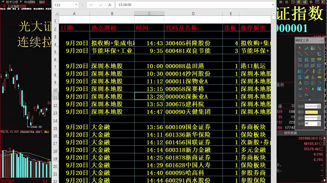Click the skip-to-end icon in top-right toolbar
Viewport: 327px width, 183px height.
pyautogui.click(x=323, y=2)
